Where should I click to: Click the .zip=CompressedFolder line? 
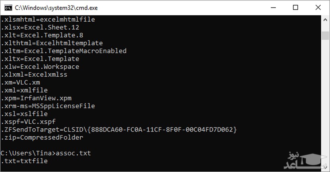42,138
